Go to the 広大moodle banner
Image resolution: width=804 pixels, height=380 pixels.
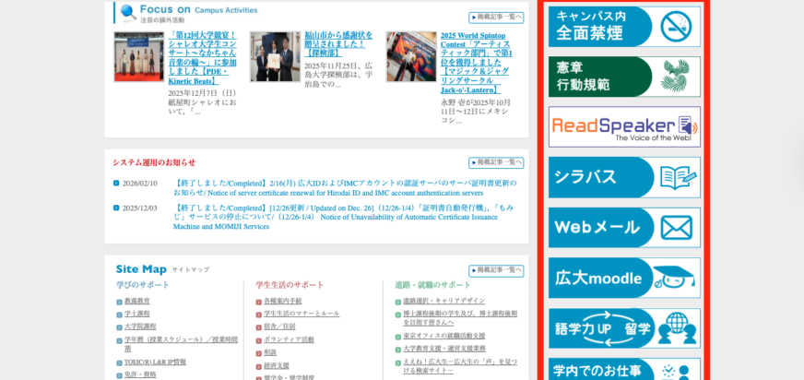click(624, 278)
